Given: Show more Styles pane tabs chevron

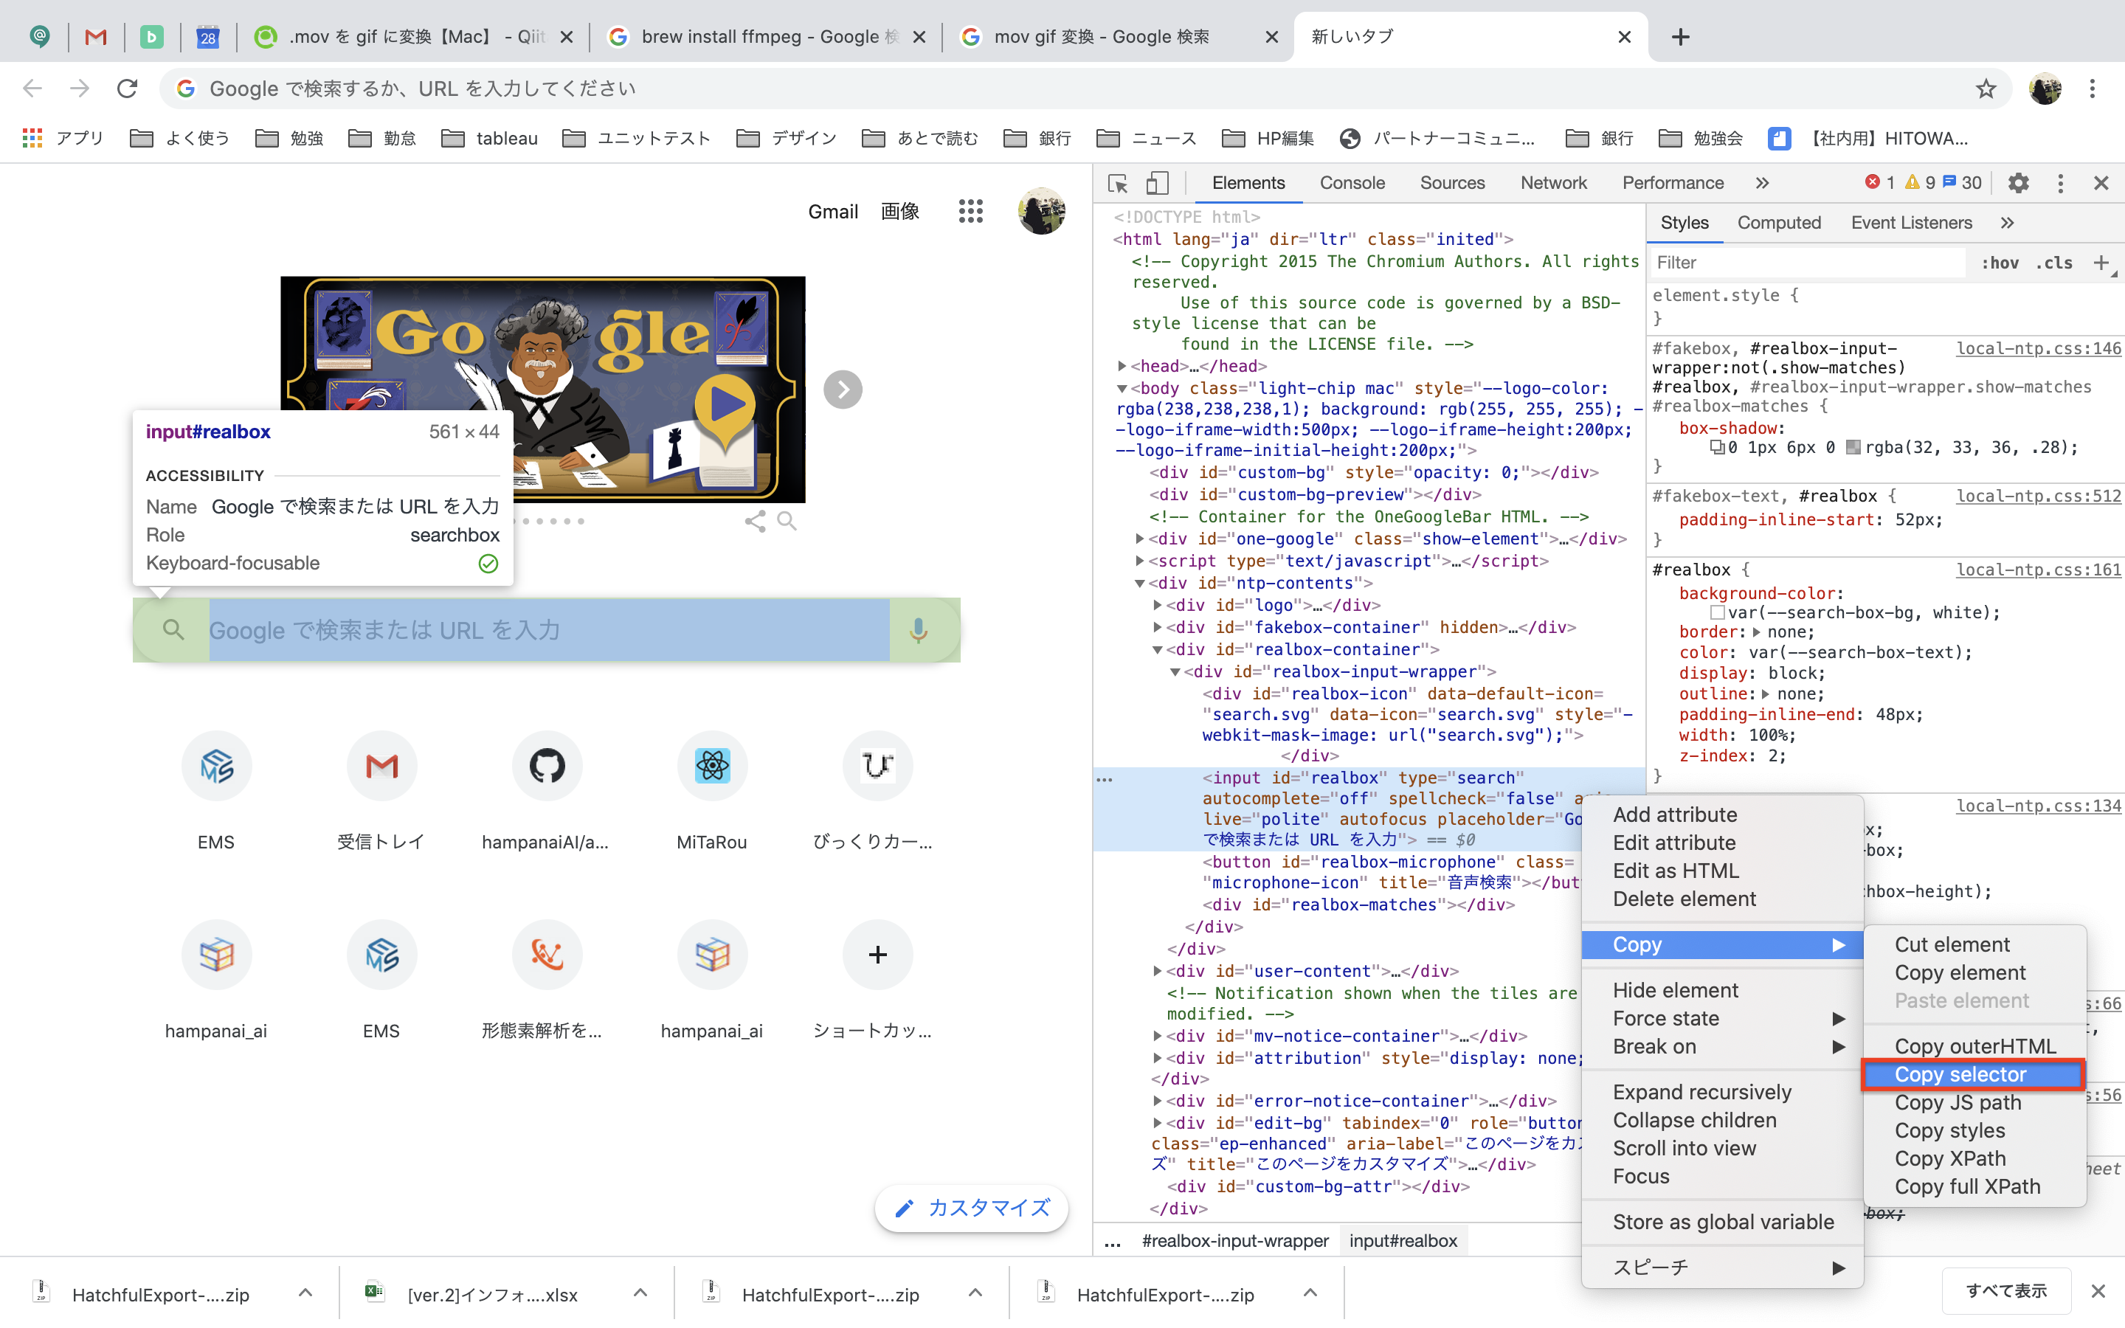Looking at the screenshot, I should (x=2008, y=223).
